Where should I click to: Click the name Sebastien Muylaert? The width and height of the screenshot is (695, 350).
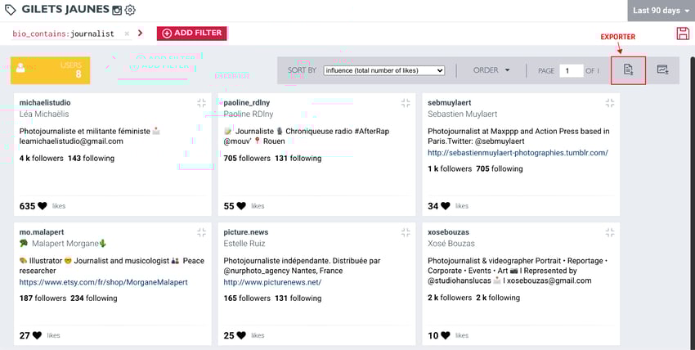coord(462,114)
